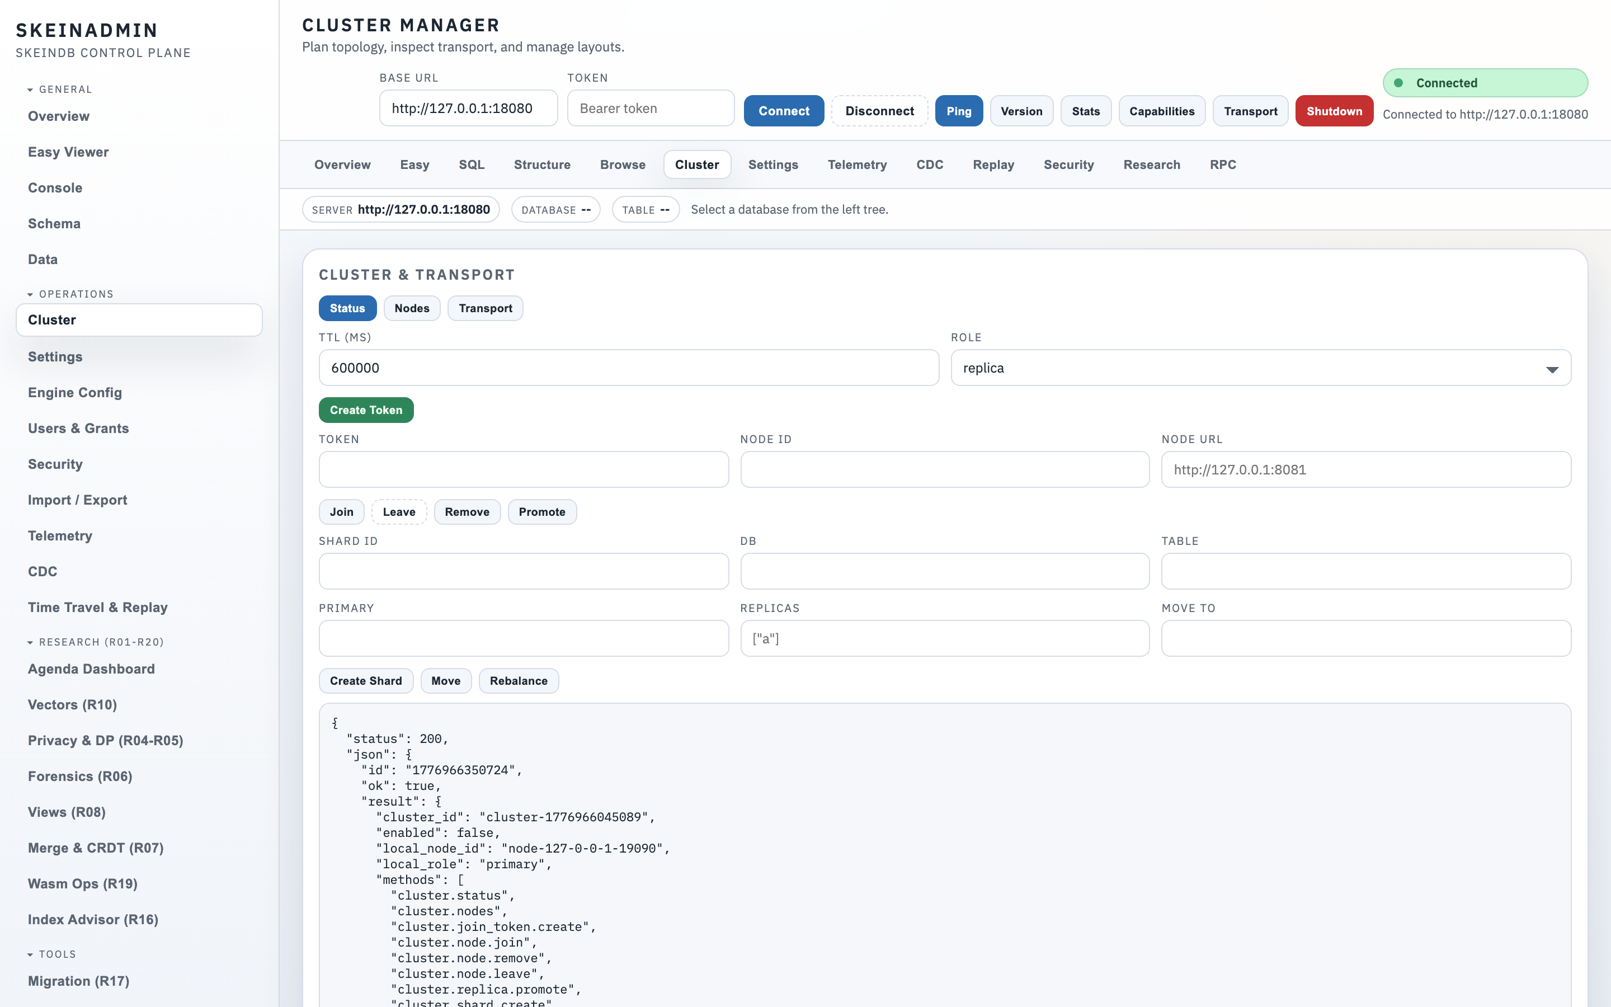Image resolution: width=1611 pixels, height=1007 pixels.
Task: Click the Stats button
Action: (1085, 111)
